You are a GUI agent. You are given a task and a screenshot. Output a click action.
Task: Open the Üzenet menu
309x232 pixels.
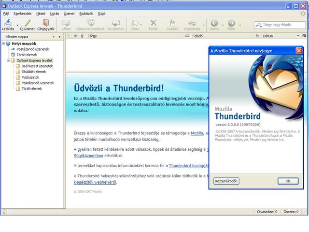pos(69,14)
